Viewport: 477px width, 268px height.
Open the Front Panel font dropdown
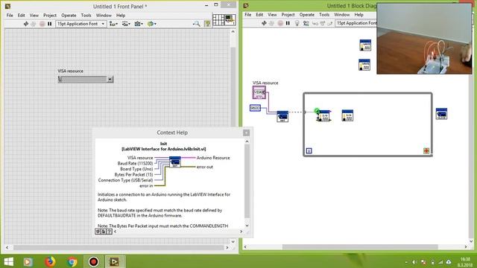pyautogui.click(x=81, y=24)
